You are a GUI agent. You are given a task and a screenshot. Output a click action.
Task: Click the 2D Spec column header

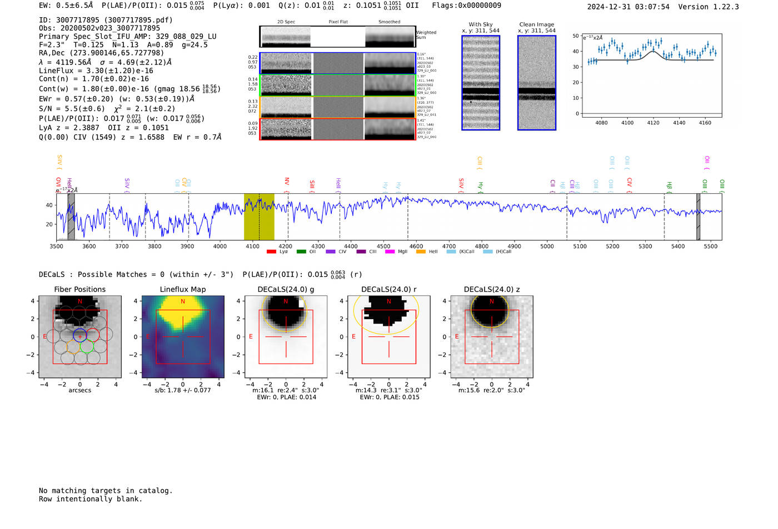click(x=286, y=22)
